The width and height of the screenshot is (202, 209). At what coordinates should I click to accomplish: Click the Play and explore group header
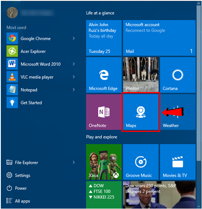(x=102, y=137)
